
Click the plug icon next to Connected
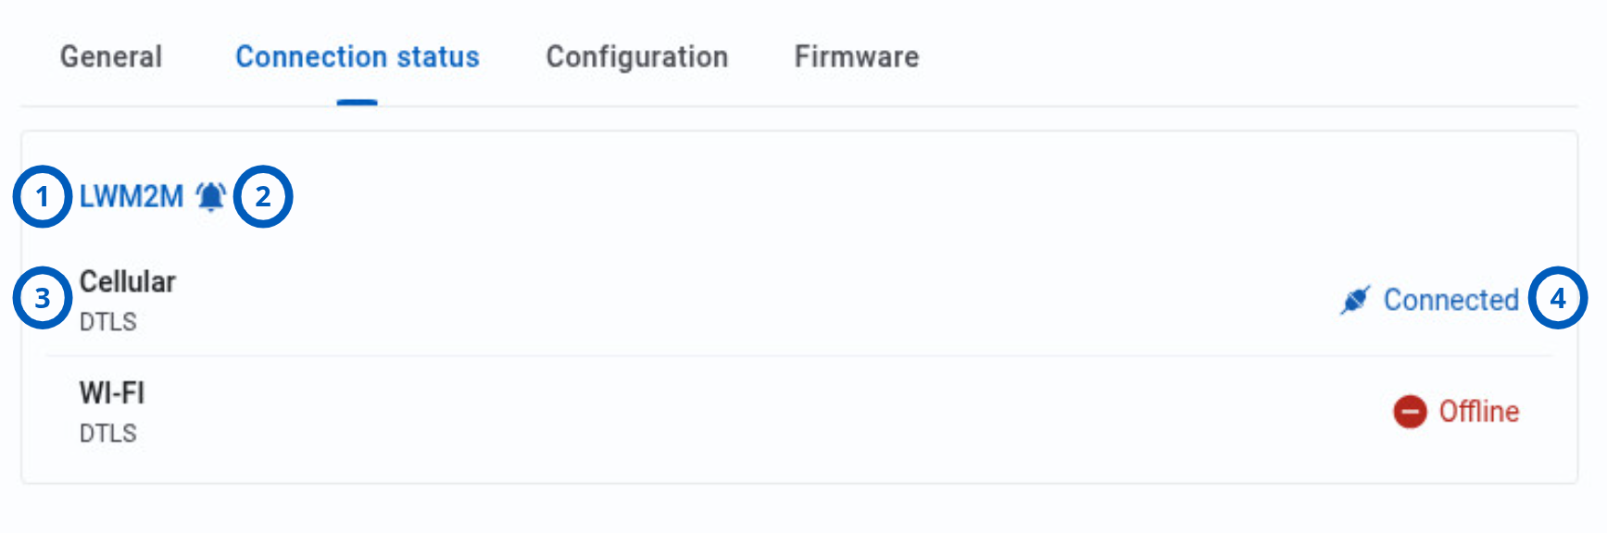1355,300
